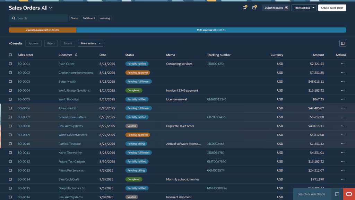Check the checkbox for order SO-0005
The width and height of the screenshot is (355, 200).
10,99
